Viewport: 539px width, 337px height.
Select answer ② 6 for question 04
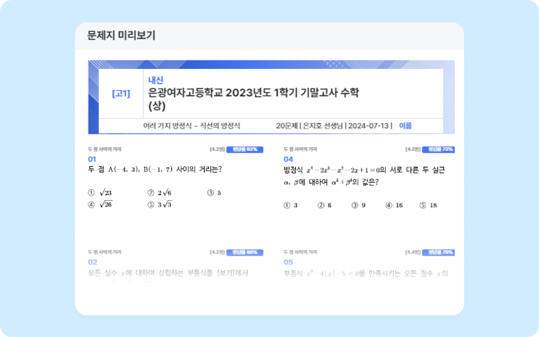pos(324,205)
